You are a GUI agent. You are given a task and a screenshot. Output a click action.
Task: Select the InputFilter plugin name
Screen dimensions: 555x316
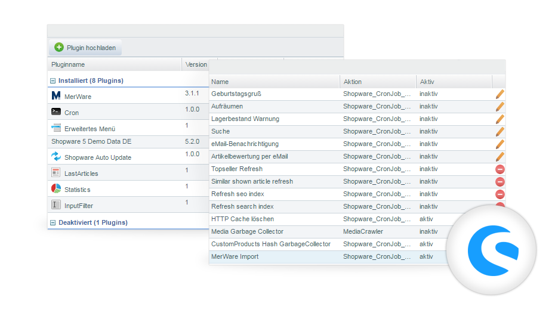coord(79,206)
